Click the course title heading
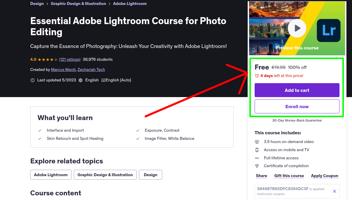 pyautogui.click(x=128, y=26)
